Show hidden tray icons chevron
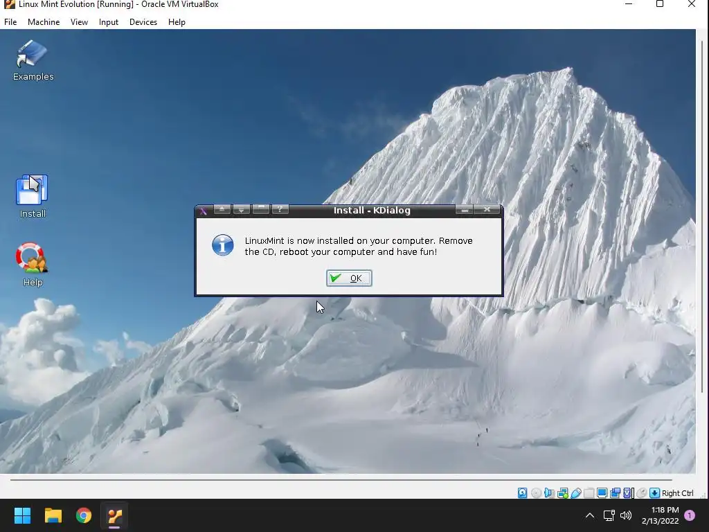709x532 pixels. pos(590,515)
